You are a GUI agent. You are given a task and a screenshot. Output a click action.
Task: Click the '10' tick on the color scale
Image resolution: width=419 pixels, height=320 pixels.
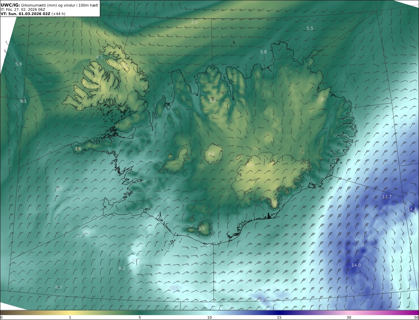(209, 317)
